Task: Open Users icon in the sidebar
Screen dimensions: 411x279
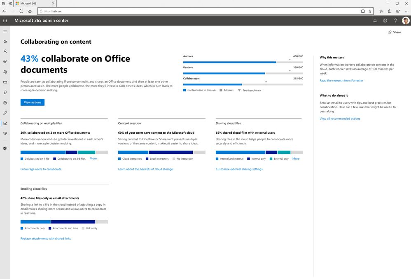Action: (x=5, y=51)
